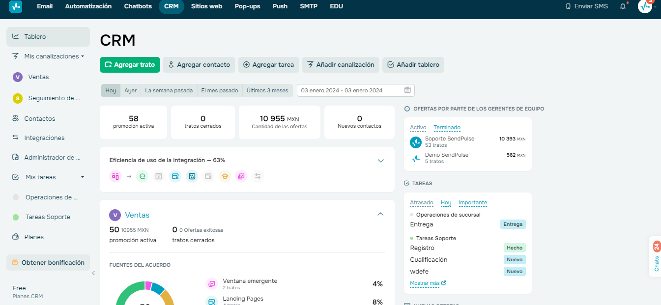Click the pink kanban board integration icon
Image resolution: width=661 pixels, height=305 pixels.
(x=115, y=176)
